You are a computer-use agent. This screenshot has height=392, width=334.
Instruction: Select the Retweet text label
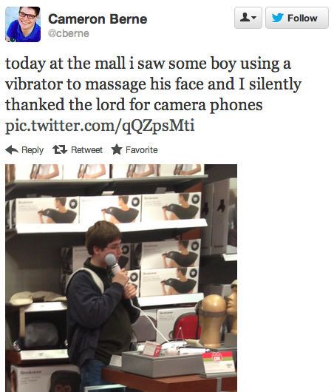tap(86, 149)
